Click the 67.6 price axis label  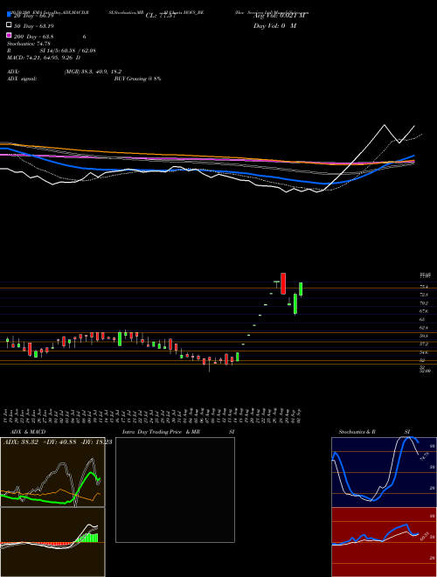point(424,311)
